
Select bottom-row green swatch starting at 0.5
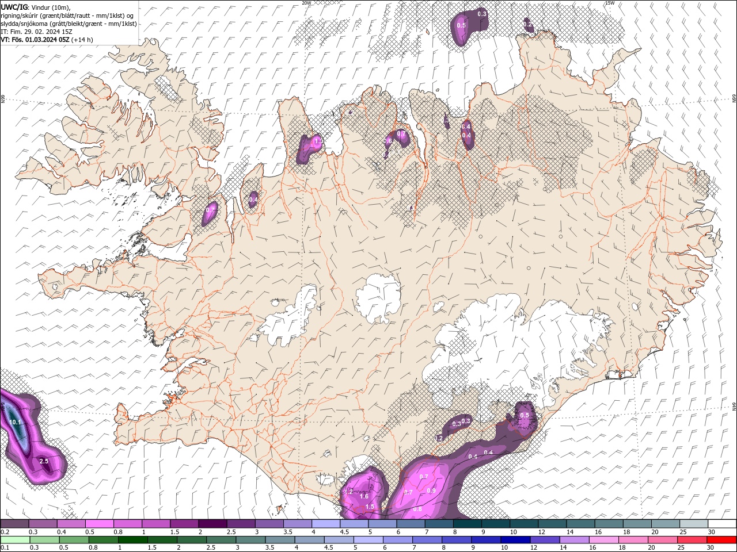(74, 540)
